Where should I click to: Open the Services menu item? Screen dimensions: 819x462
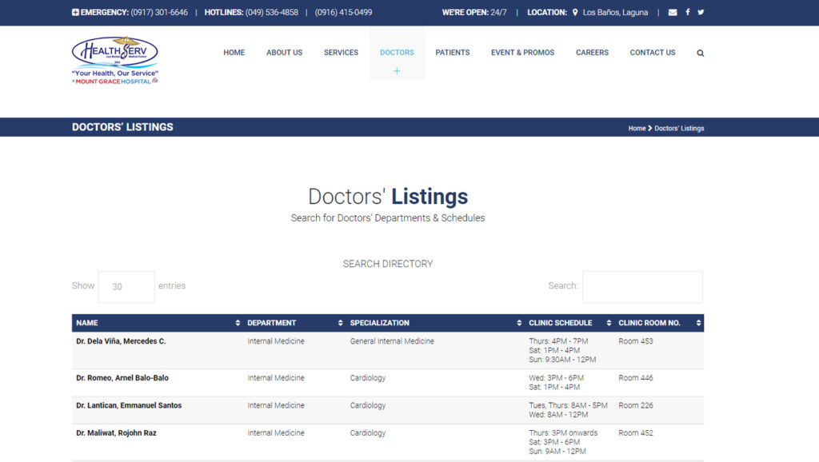(341, 53)
